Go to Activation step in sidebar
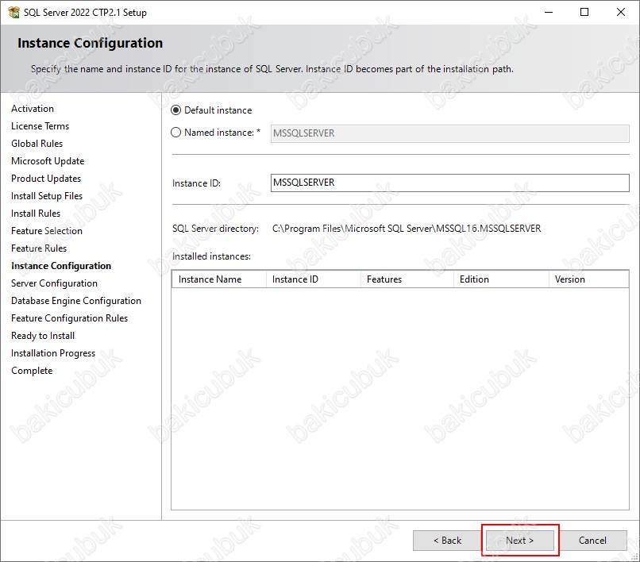 (33, 109)
